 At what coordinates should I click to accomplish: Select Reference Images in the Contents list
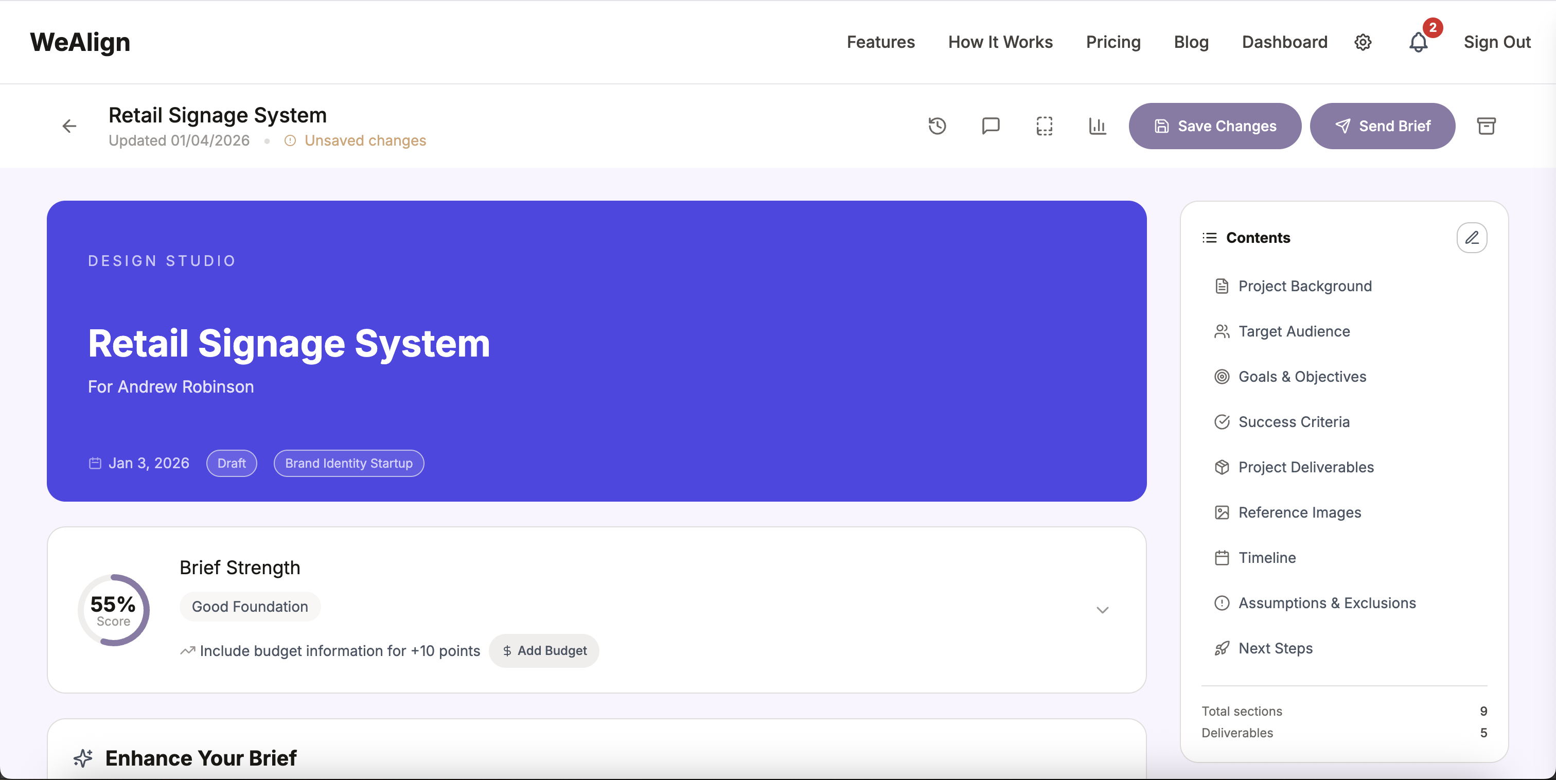1300,512
